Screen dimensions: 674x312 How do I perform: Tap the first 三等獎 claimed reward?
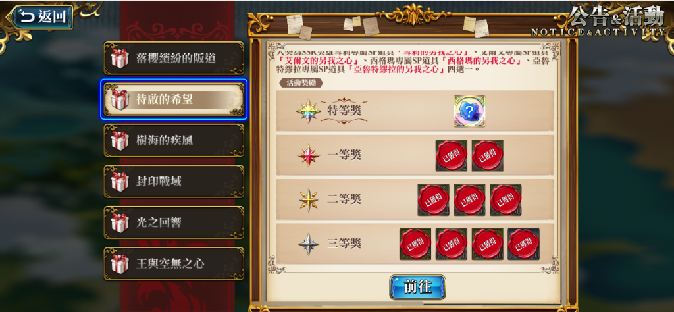(415, 244)
